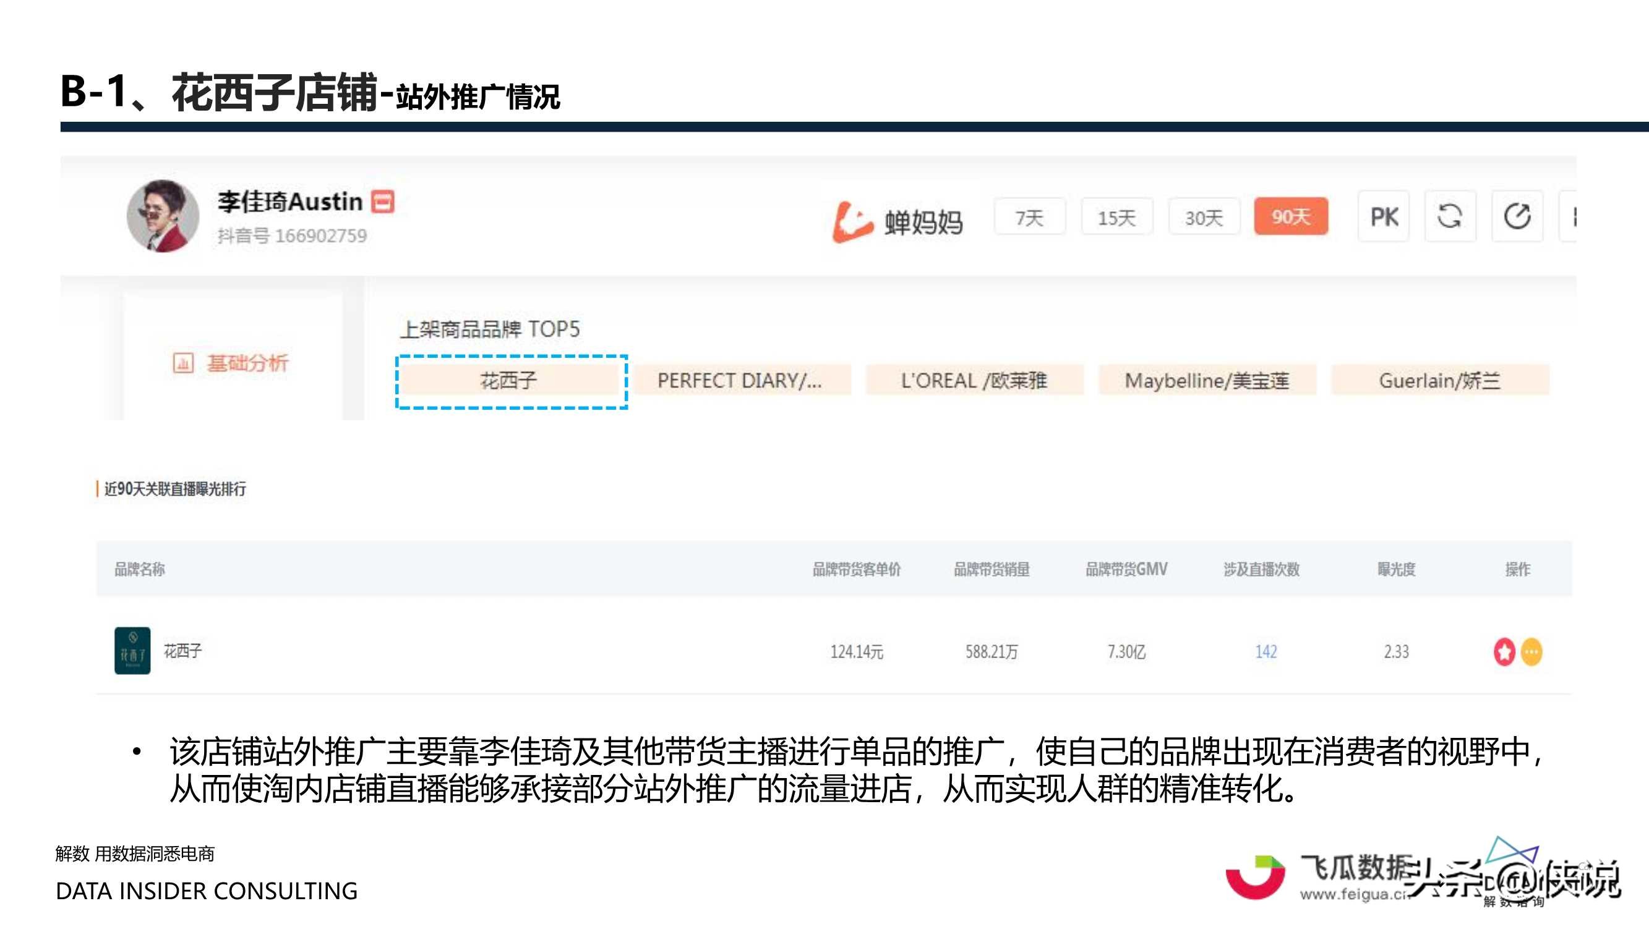Click the red badge beside 李佳琦Austin
The height and width of the screenshot is (927, 1649).
[x=383, y=201]
